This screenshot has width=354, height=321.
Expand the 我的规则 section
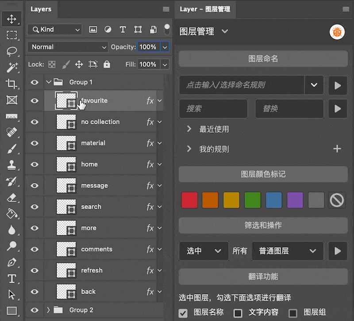pyautogui.click(x=189, y=149)
